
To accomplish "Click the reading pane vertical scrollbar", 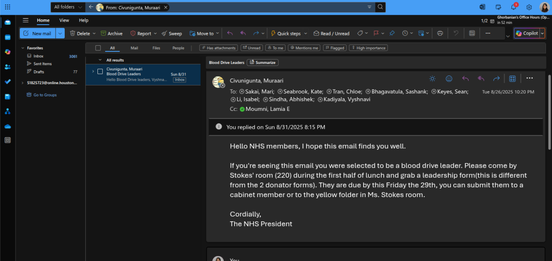I will (549, 112).
